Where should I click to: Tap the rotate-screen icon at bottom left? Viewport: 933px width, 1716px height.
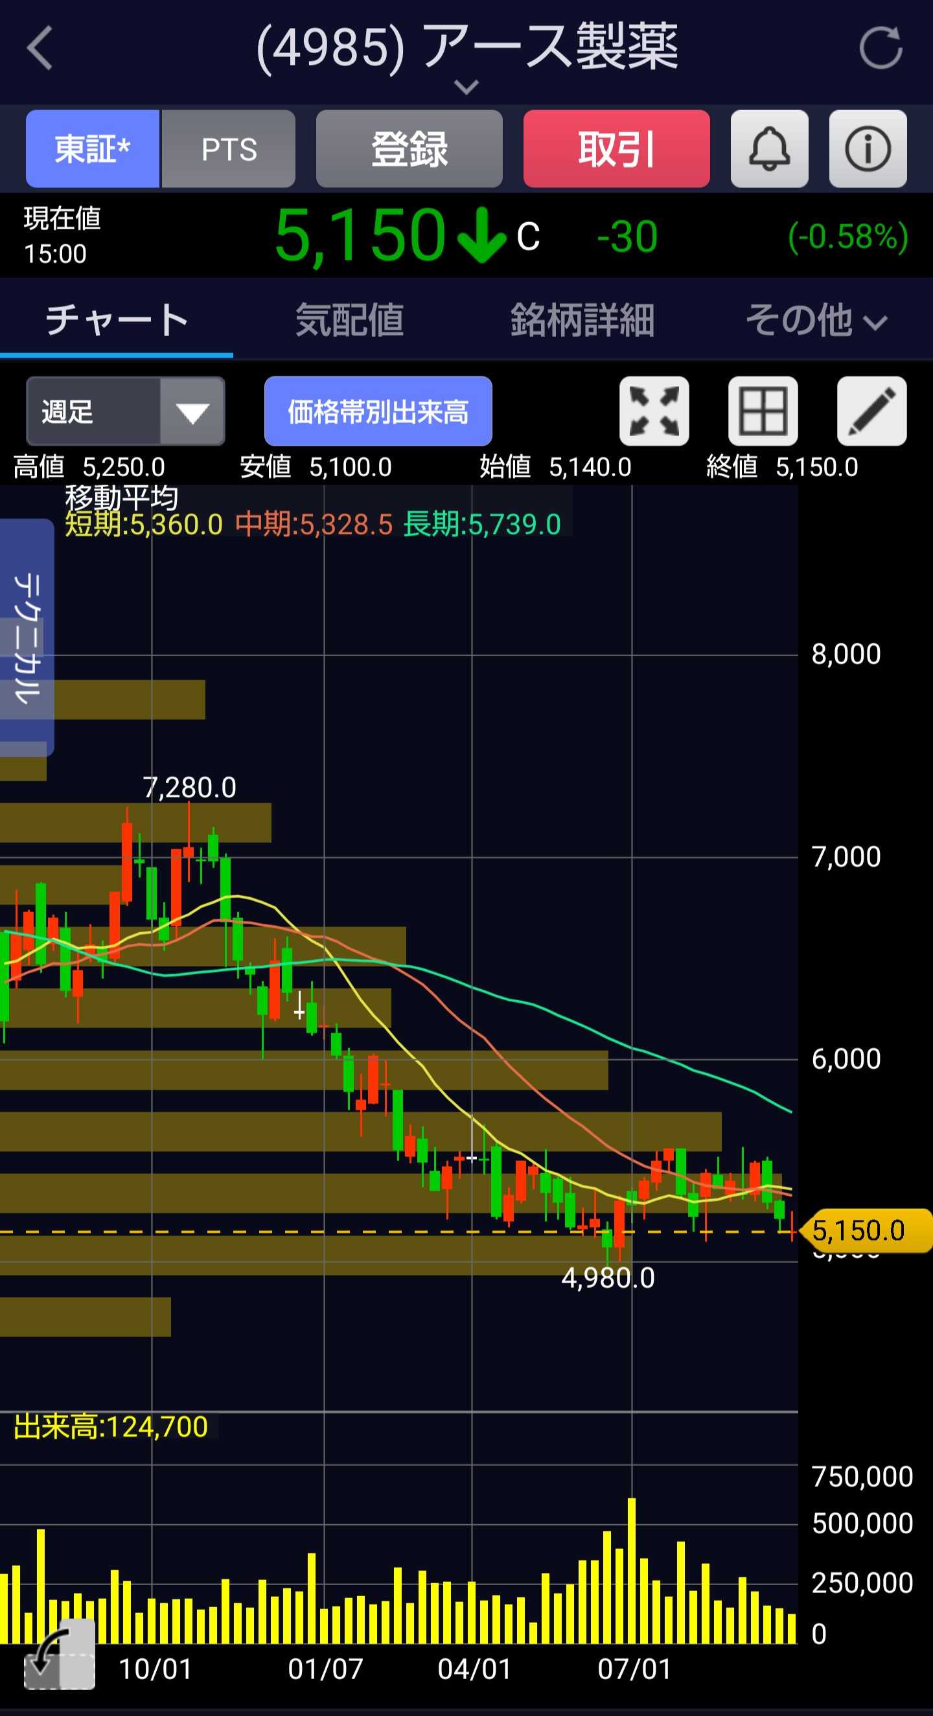[60, 1654]
